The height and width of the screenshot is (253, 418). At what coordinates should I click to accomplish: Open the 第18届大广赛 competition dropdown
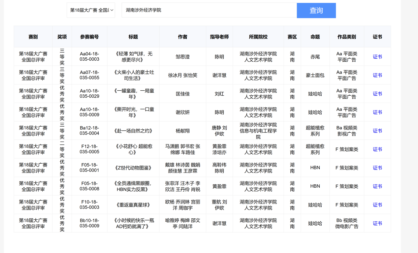click(91, 10)
